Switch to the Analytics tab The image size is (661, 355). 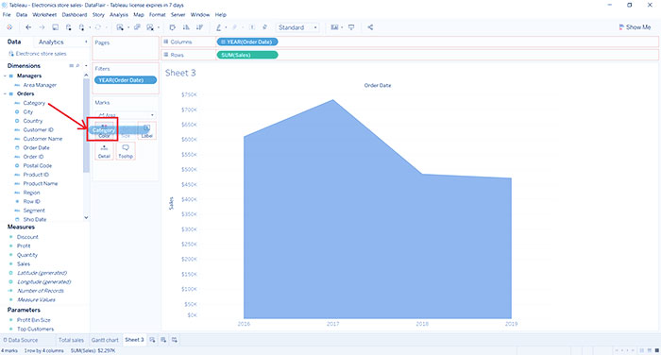pos(51,42)
